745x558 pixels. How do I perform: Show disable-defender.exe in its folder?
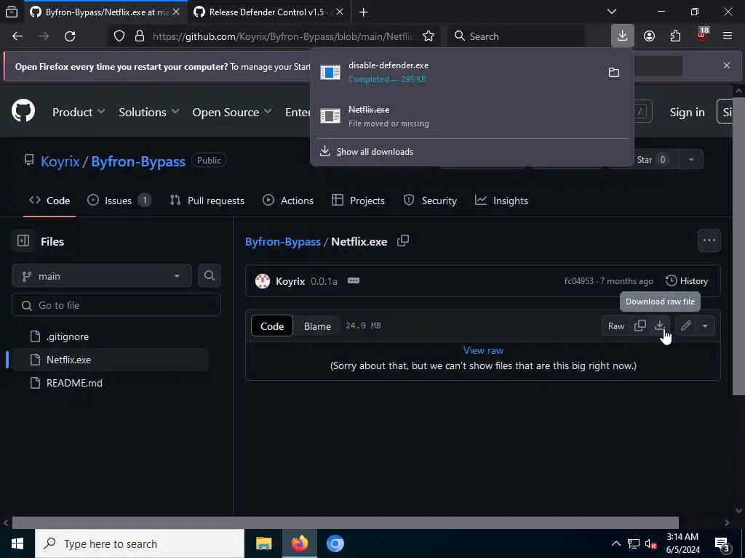614,72
